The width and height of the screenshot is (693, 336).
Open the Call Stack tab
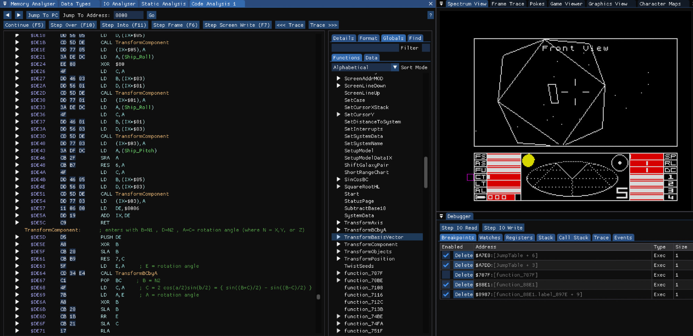coord(573,238)
